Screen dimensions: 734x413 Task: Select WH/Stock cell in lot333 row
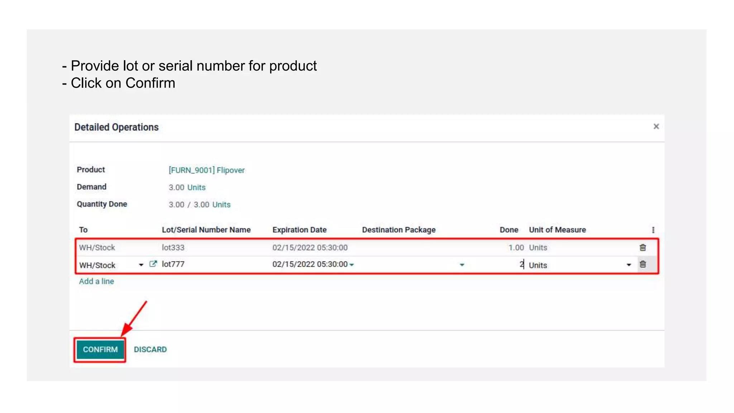97,248
